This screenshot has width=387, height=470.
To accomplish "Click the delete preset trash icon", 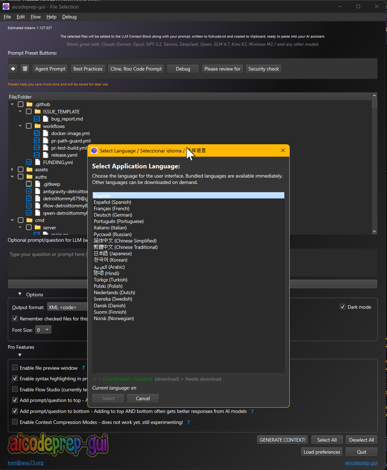I will click(x=25, y=69).
